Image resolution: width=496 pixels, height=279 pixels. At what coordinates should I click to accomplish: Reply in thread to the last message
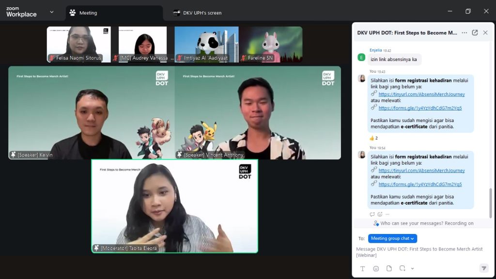[x=372, y=214]
